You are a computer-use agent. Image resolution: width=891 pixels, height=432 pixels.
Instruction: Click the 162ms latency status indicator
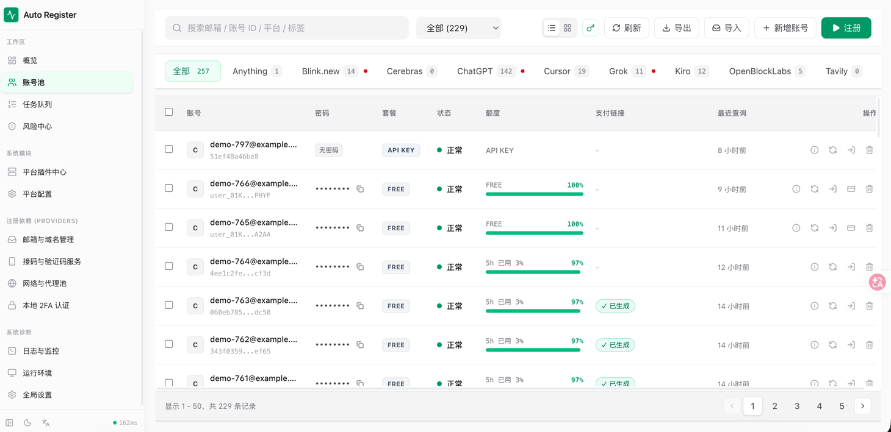click(x=125, y=423)
